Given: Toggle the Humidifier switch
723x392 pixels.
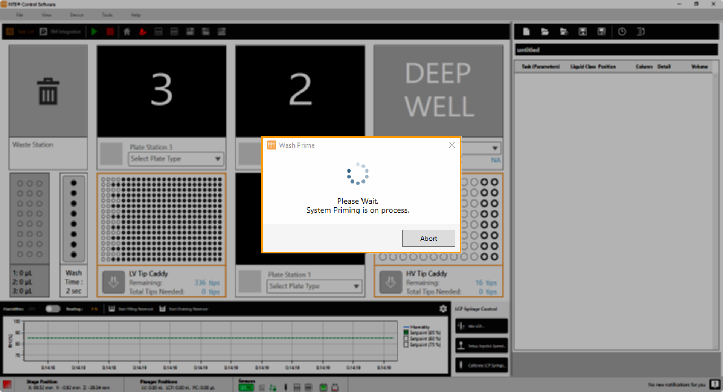Looking at the screenshot, I should point(53,309).
